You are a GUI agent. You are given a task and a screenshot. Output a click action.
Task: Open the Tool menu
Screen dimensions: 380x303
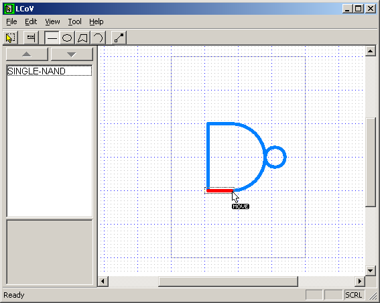click(74, 22)
